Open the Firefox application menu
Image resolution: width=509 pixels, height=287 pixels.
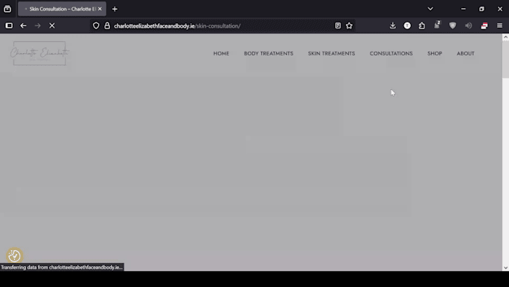[x=499, y=25]
